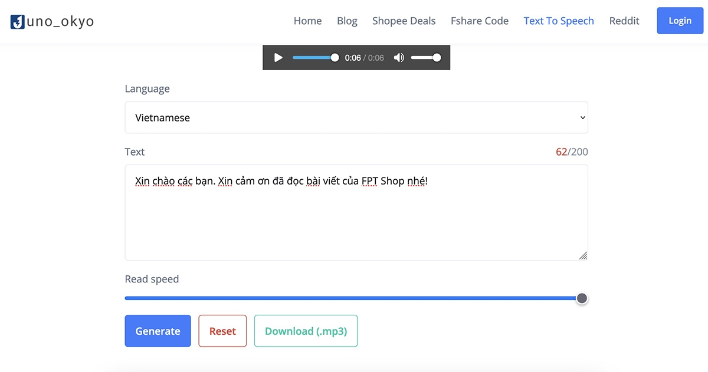Grab the text area resize handle
Screen dimensions: 708x372
(x=583, y=255)
